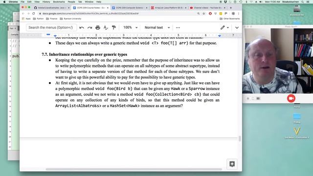
Task: Click heading 'Inheritance relationships over generic types'
Action: [88, 54]
